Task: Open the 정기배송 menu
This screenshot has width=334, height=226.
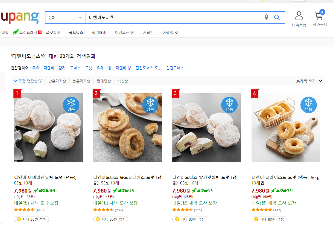Action: [99, 32]
